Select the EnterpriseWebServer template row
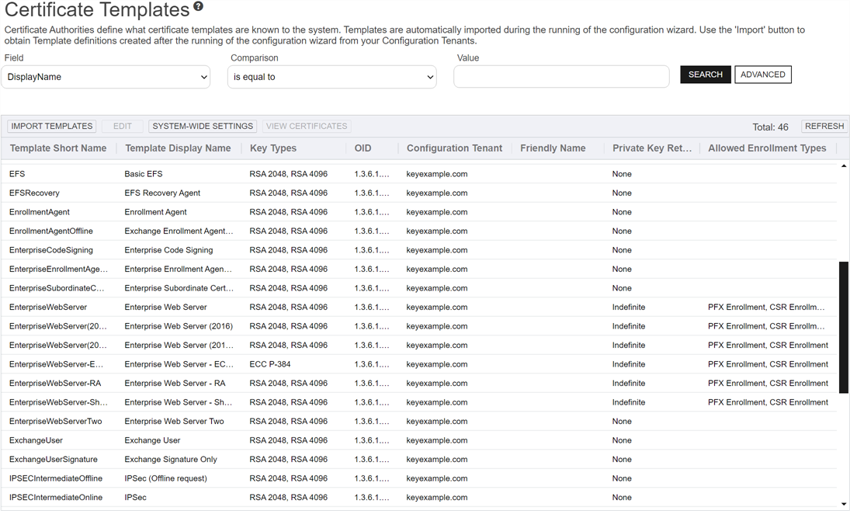This screenshot has height=511, width=850. tap(48, 308)
